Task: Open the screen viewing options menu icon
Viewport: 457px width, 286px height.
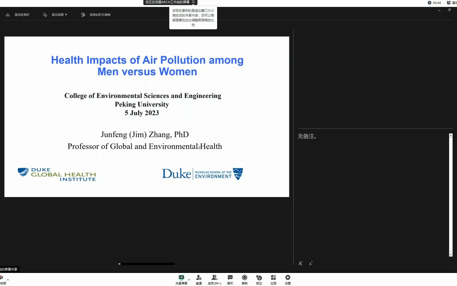Action: click(x=193, y=2)
